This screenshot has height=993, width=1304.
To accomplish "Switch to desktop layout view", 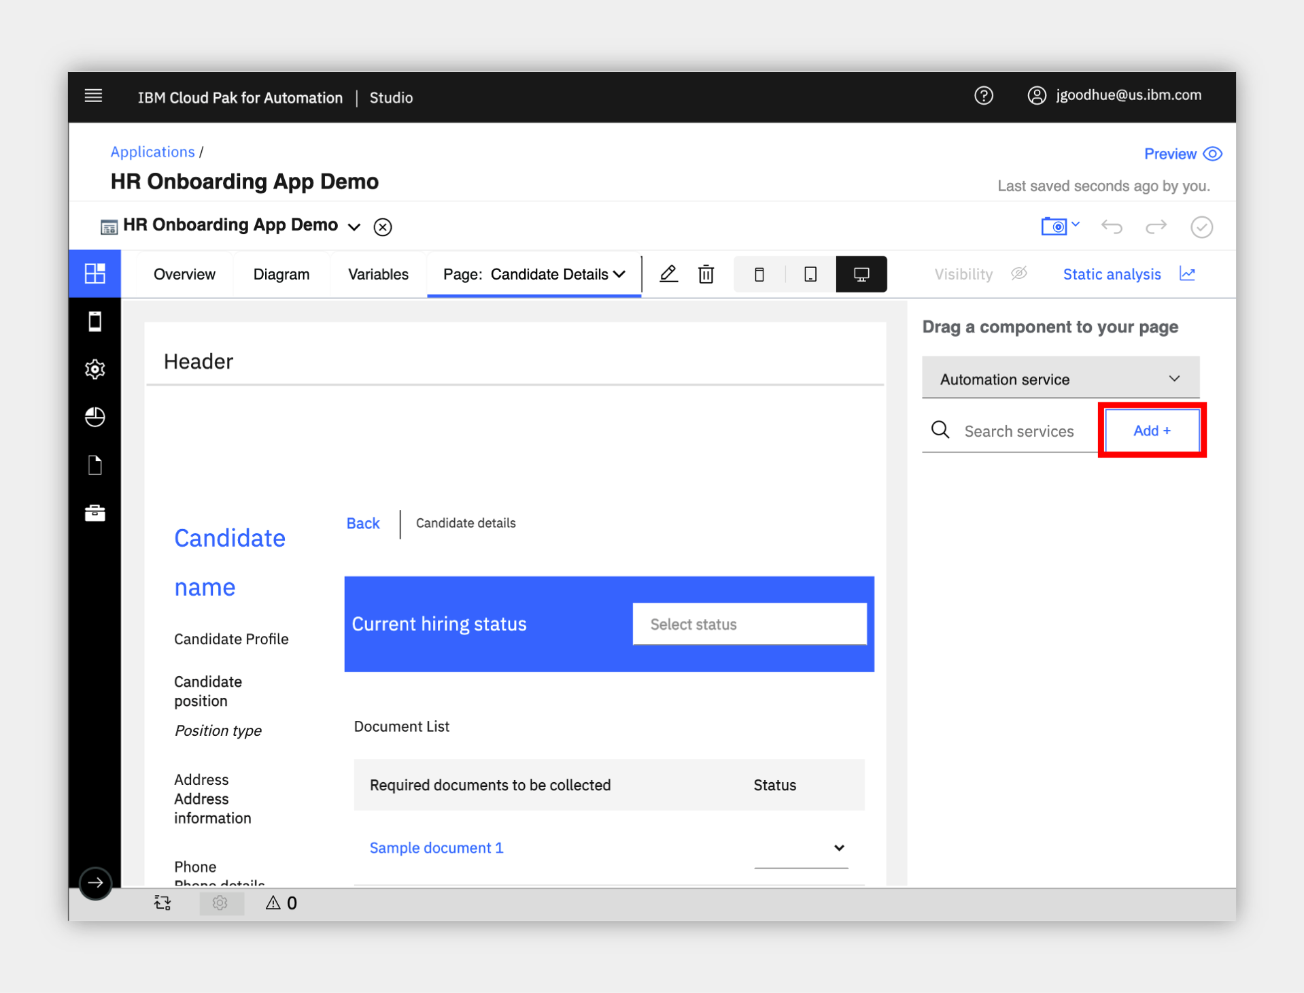I will [x=861, y=274].
